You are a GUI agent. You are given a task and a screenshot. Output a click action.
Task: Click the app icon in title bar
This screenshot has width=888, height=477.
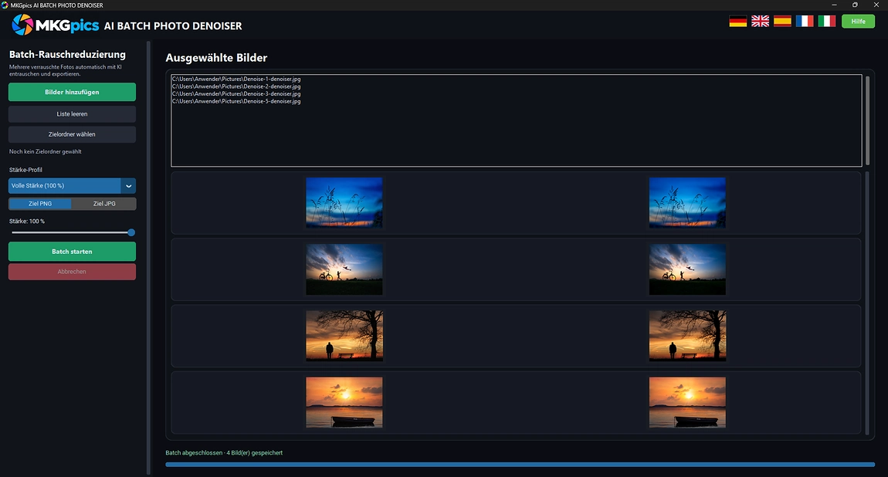coord(5,5)
